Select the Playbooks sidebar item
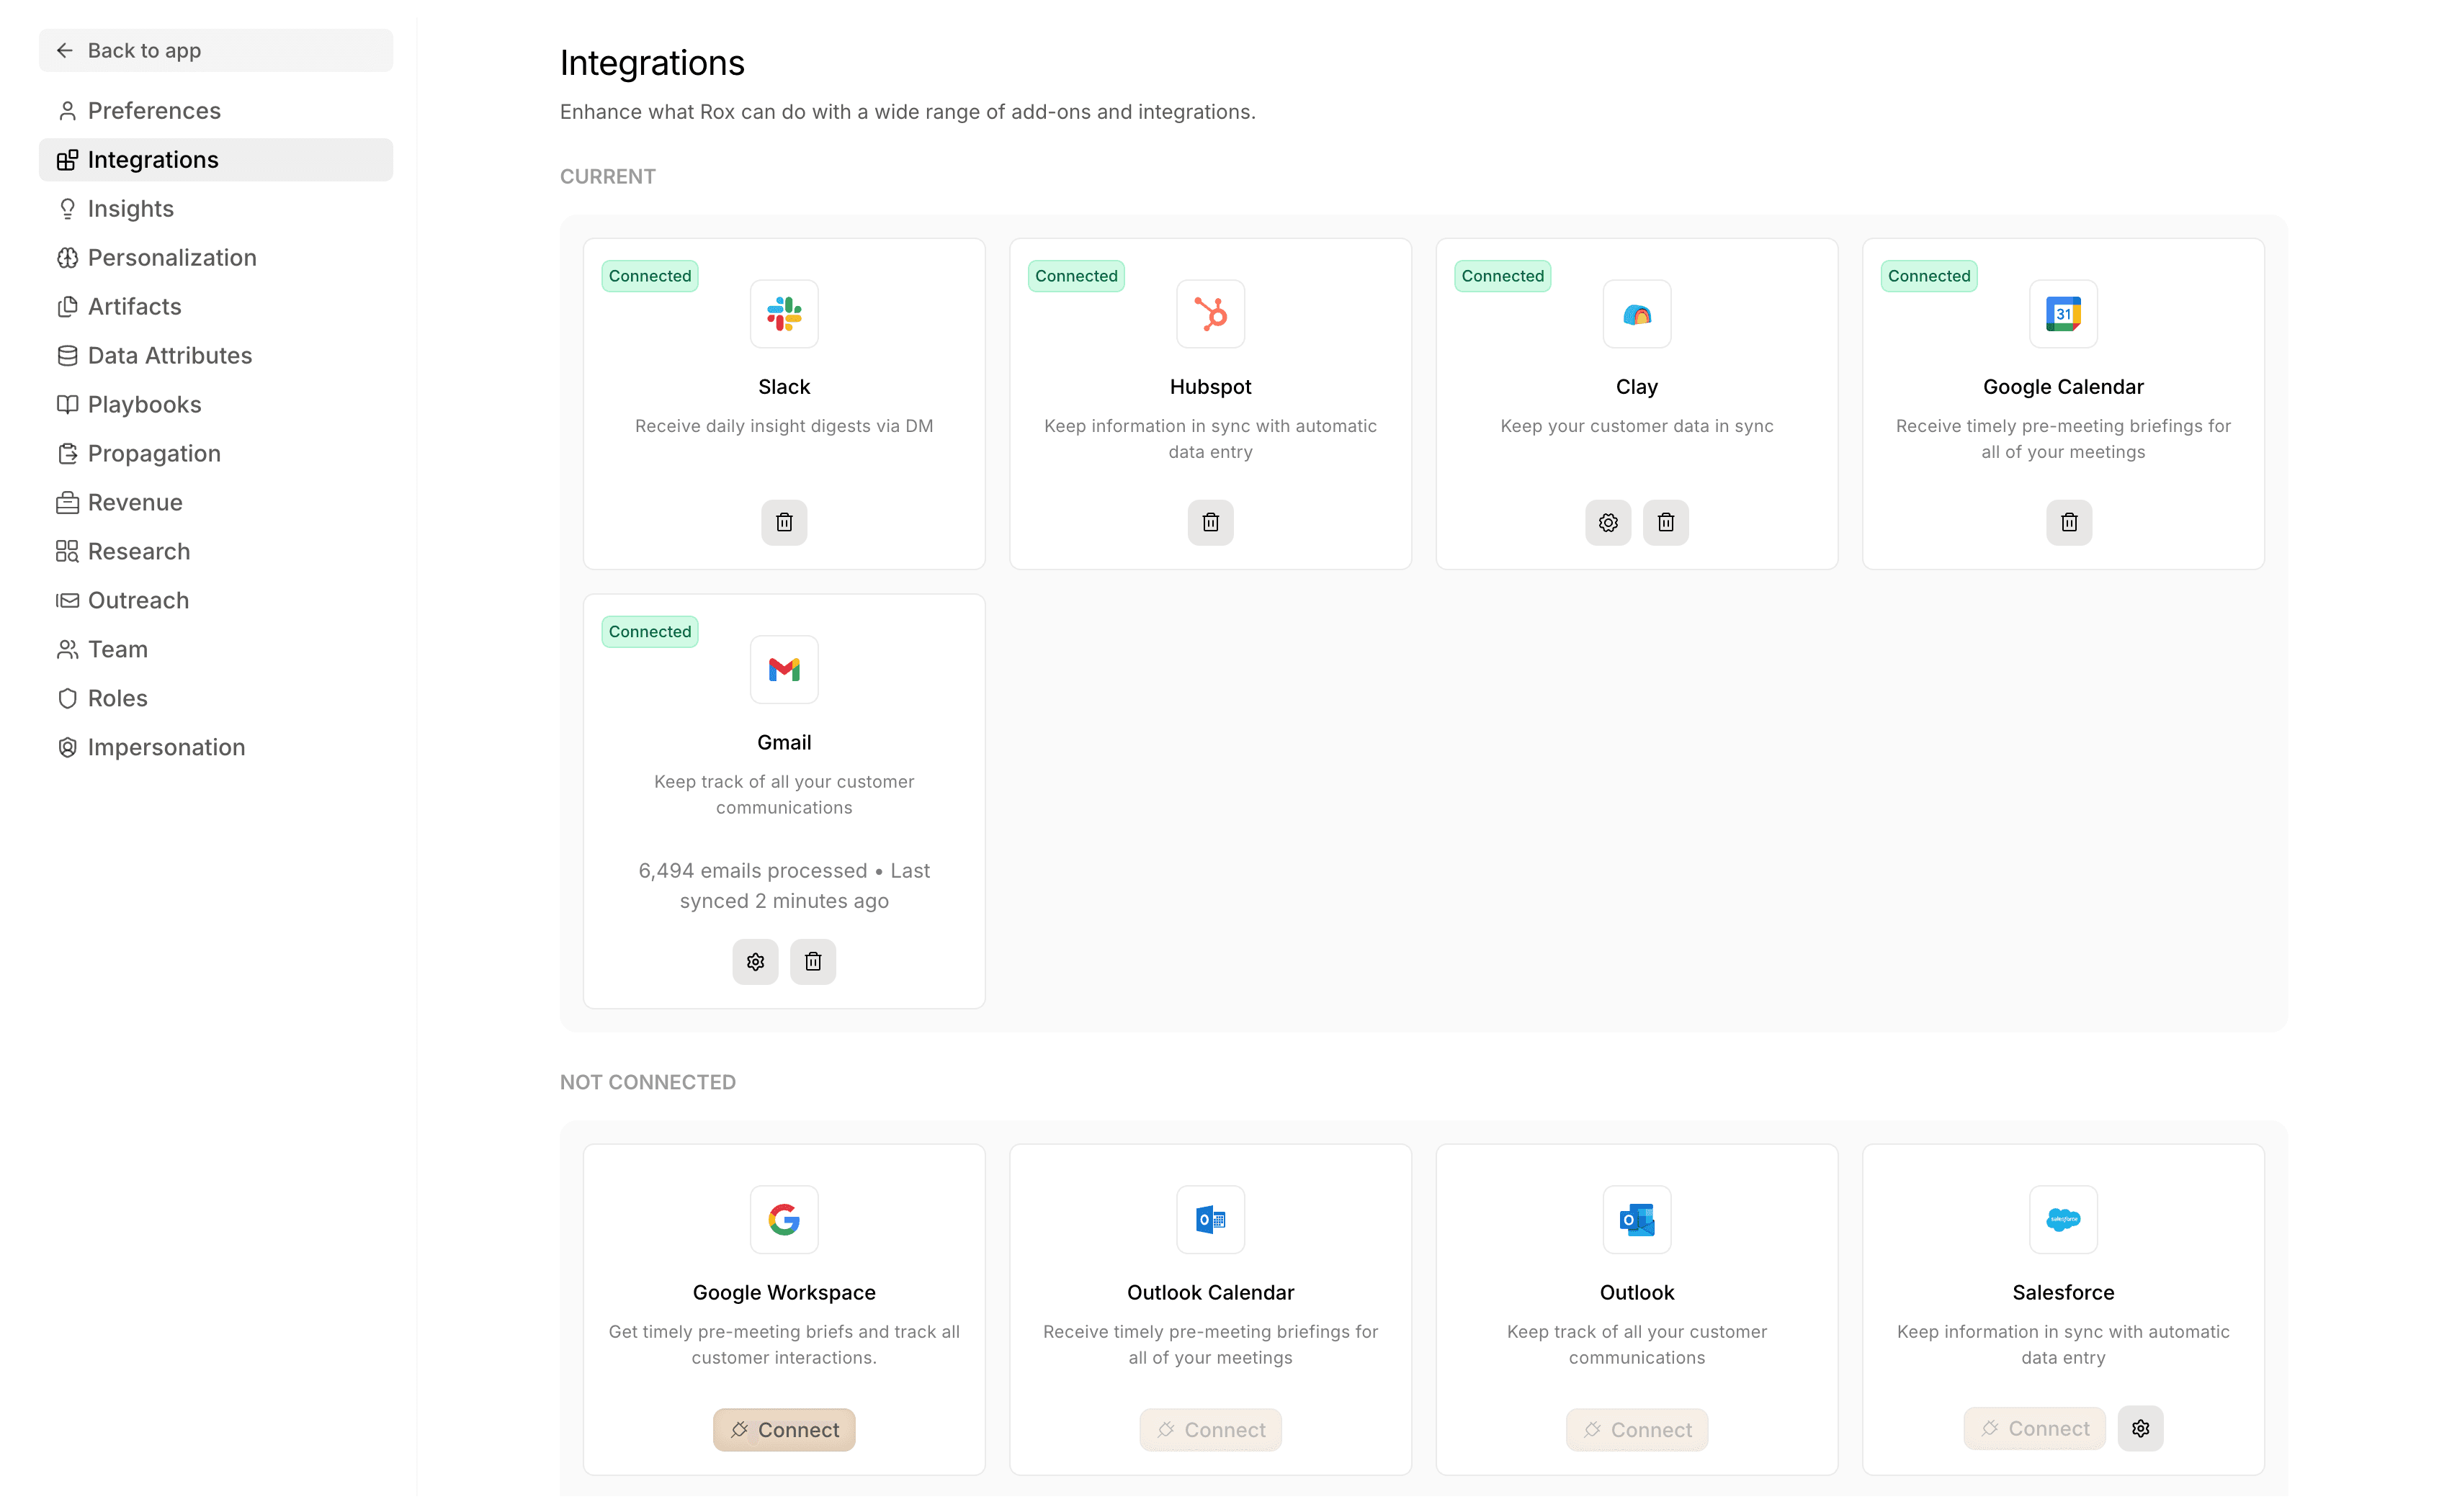2452x1512 pixels. pyautogui.click(x=144, y=404)
